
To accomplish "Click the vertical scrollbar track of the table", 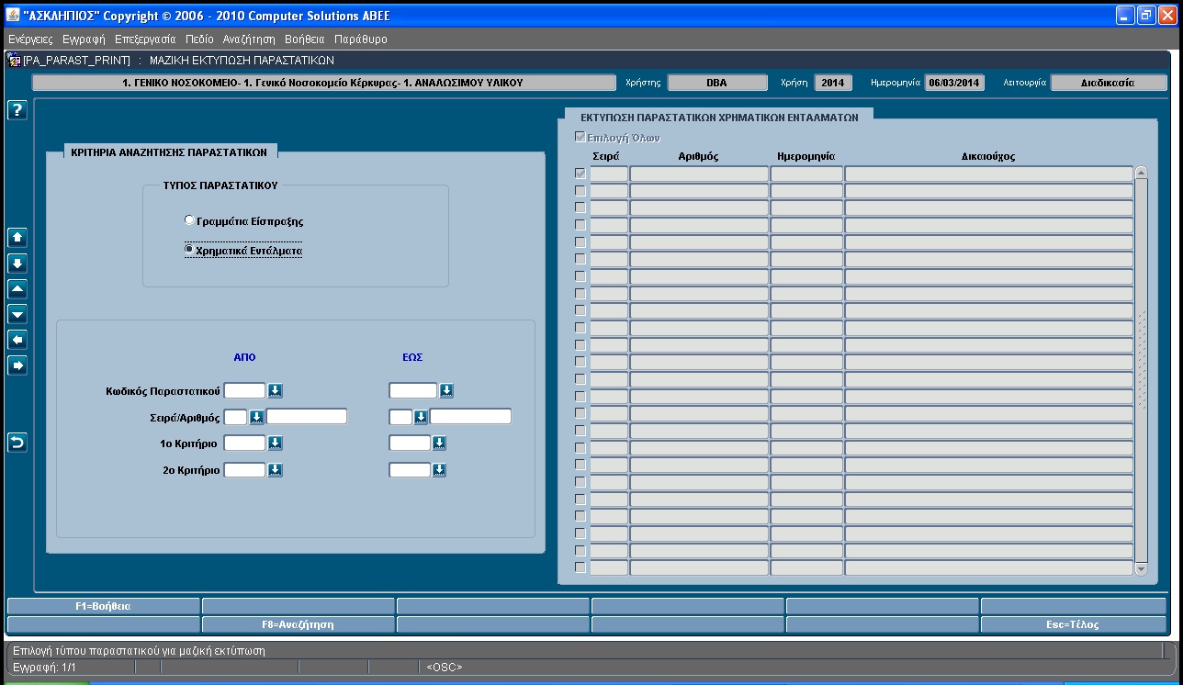I will click(x=1141, y=371).
